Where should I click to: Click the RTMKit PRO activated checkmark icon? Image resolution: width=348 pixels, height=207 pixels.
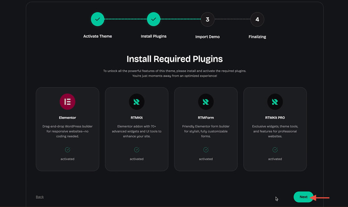tap(275, 150)
